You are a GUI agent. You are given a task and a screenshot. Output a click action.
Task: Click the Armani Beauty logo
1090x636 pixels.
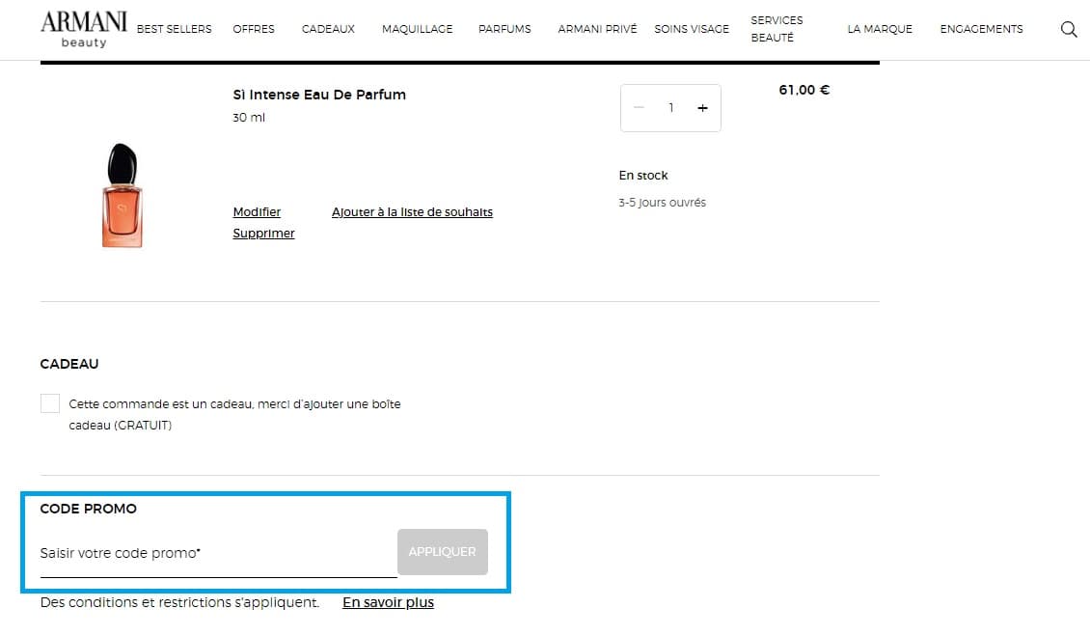coord(83,27)
